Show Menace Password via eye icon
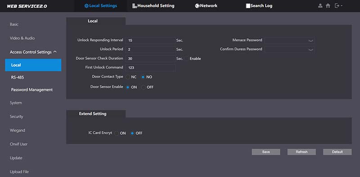 point(310,41)
